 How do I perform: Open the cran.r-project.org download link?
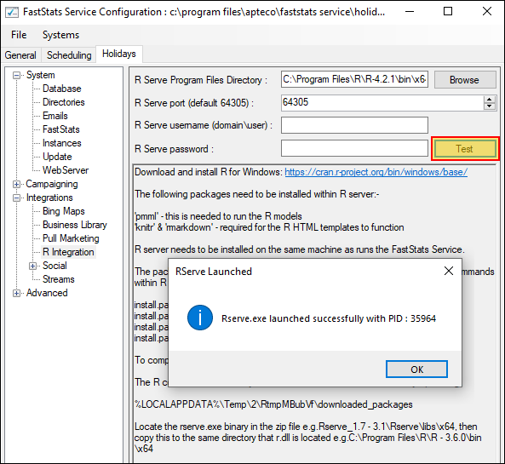[x=376, y=172]
